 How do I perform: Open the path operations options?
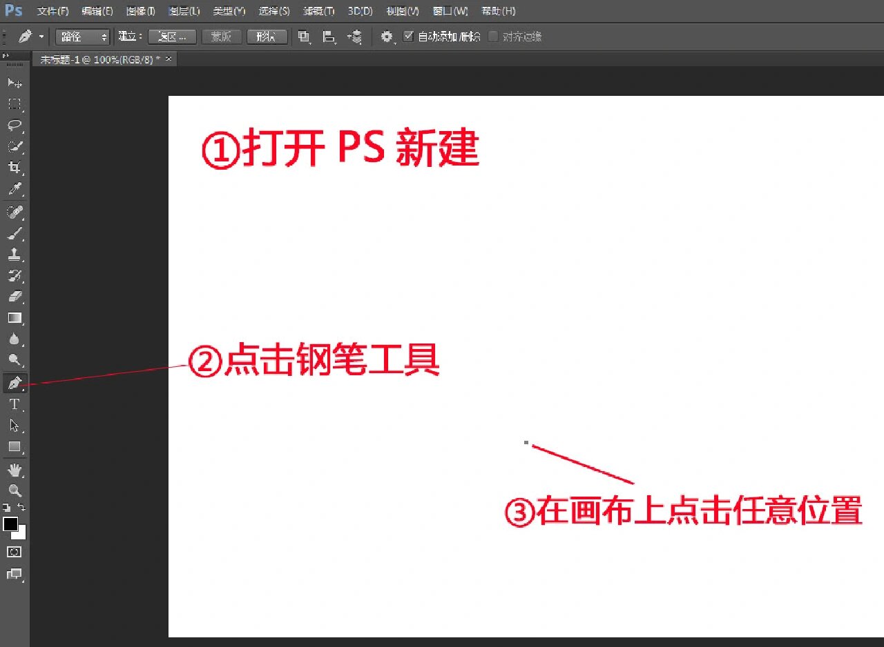(304, 37)
